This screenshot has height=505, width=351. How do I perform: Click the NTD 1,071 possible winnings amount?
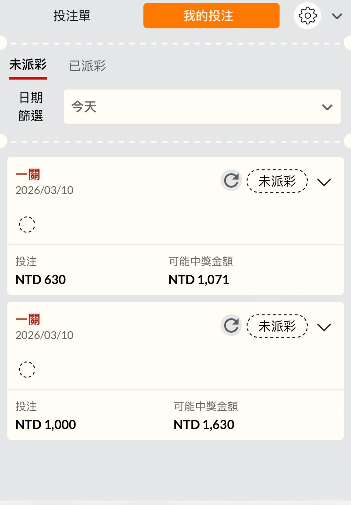pos(199,280)
